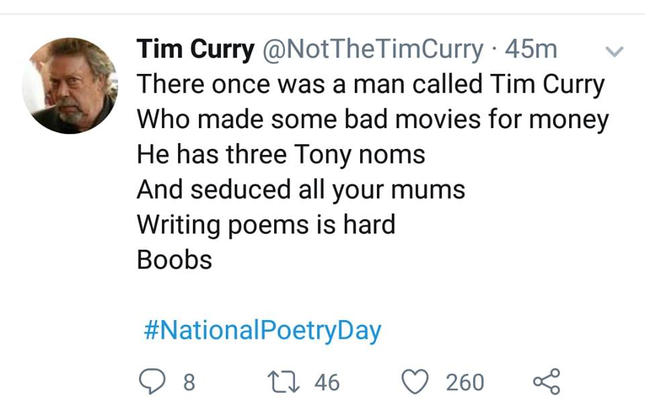The image size is (645, 416).
Task: Like the tweet with the heart icon
Action: pos(415,382)
